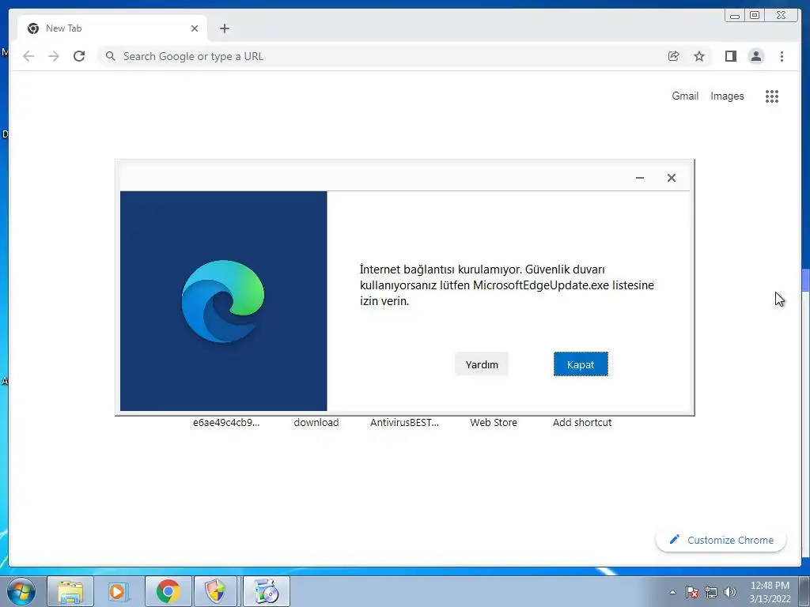
Task: Minimize the Edge installer dialog
Action: coord(639,178)
